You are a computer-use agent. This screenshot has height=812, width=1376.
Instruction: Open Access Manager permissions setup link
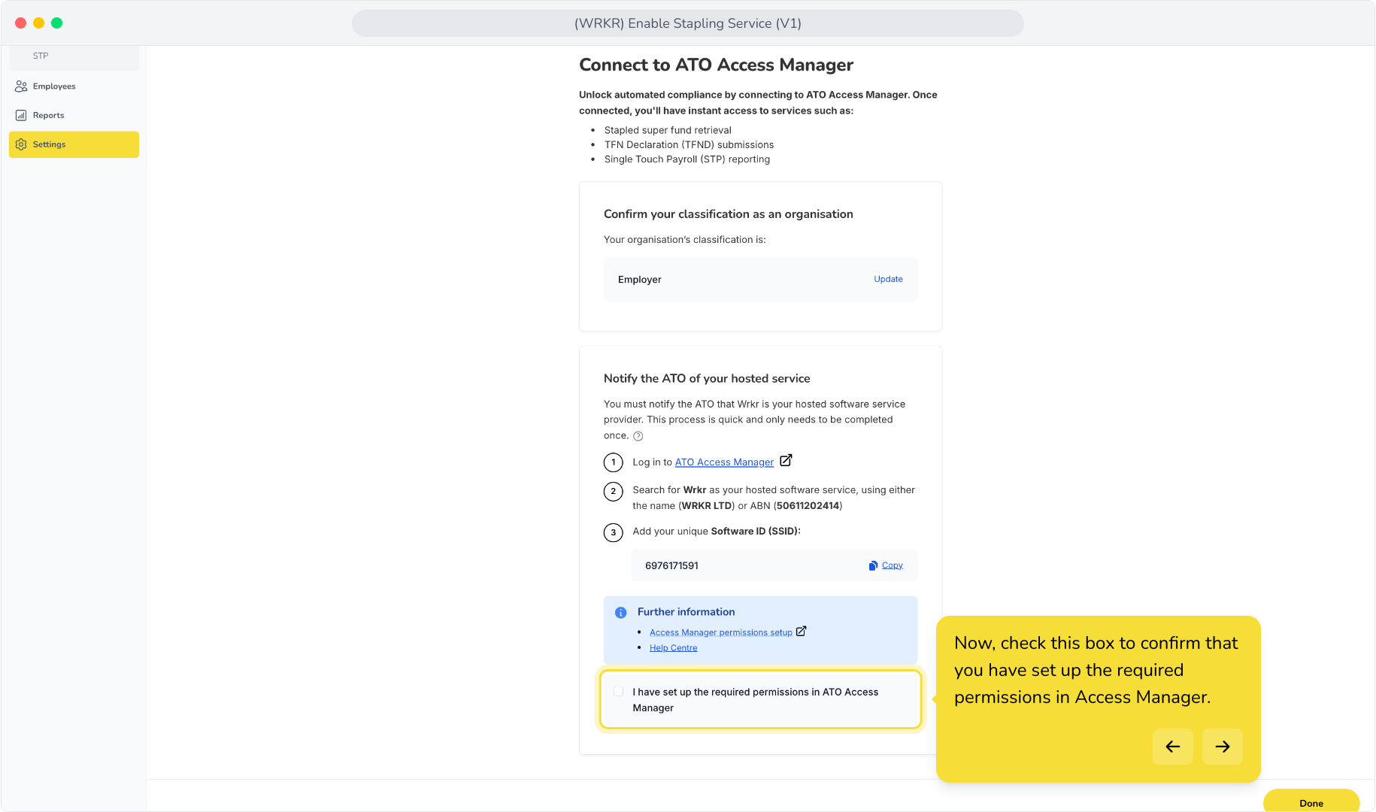(x=721, y=633)
